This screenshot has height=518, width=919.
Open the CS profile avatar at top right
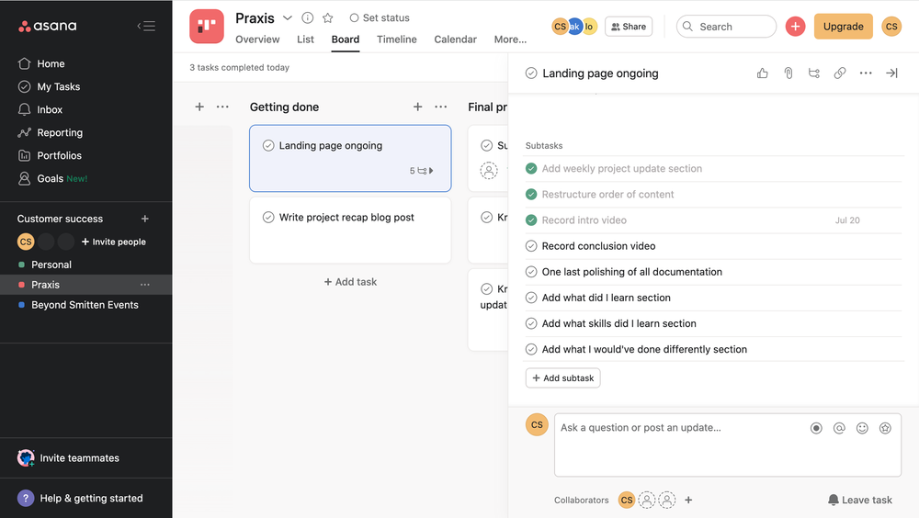(x=891, y=27)
